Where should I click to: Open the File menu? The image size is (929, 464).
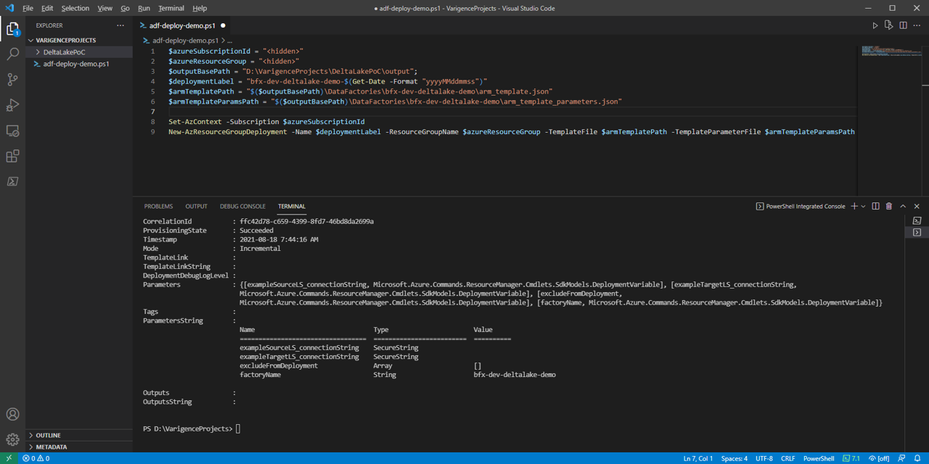point(28,8)
